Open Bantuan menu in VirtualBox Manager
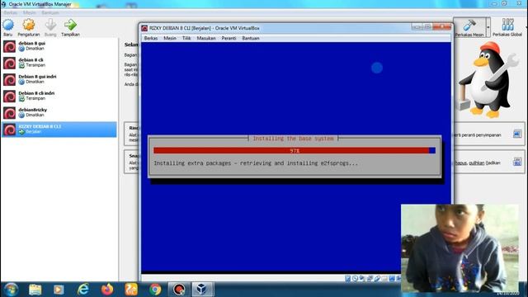The height and width of the screenshot is (297, 528). tap(50, 12)
